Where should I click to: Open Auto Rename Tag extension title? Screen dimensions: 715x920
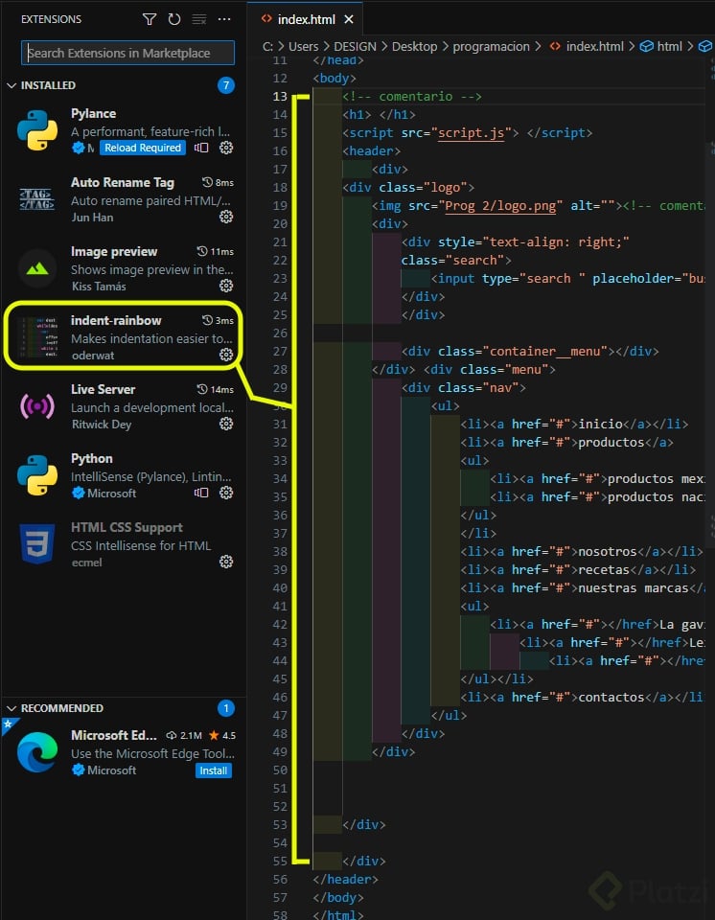122,182
